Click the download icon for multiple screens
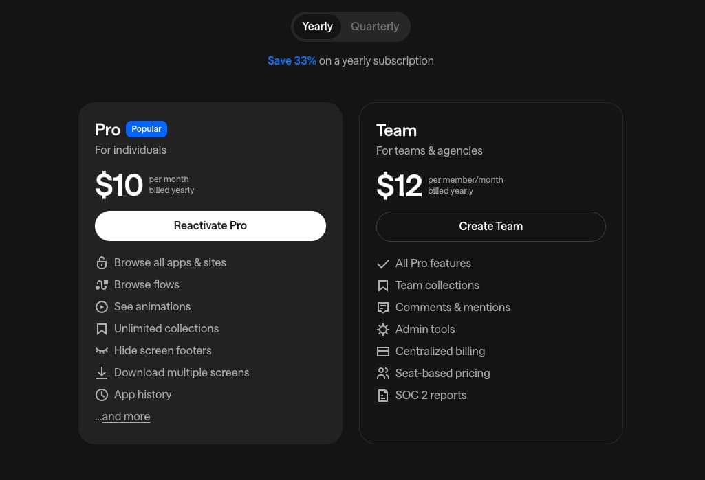The image size is (705, 480). coord(102,373)
